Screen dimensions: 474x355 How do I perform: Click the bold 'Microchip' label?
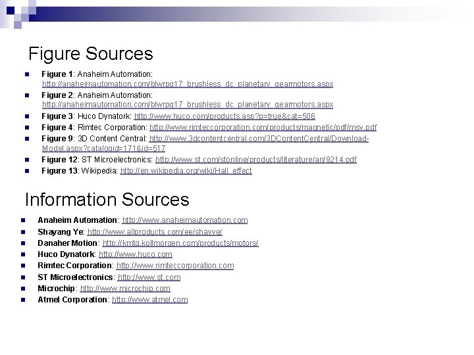(56, 289)
